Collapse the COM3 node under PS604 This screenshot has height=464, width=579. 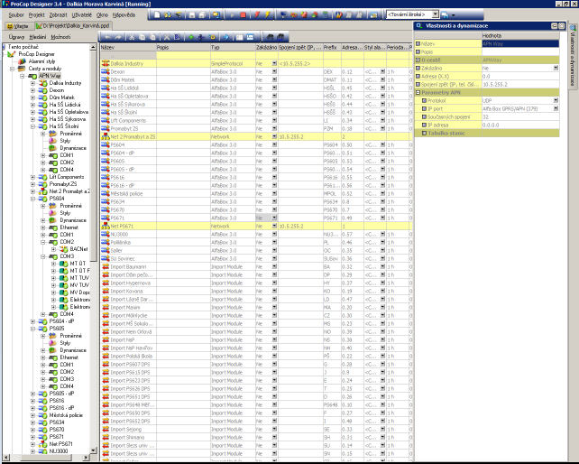[x=43, y=256]
